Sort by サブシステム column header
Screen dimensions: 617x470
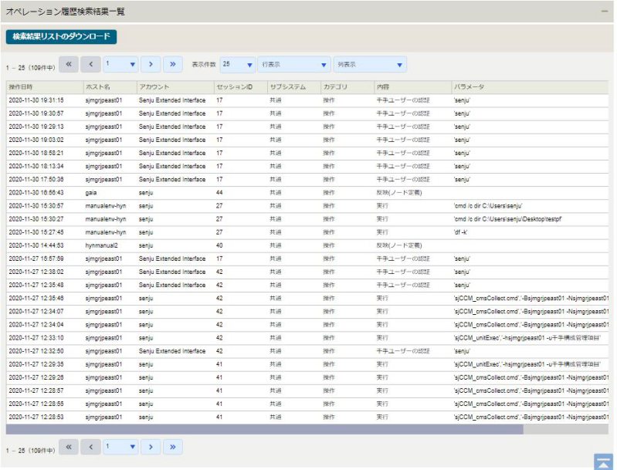[x=293, y=87]
